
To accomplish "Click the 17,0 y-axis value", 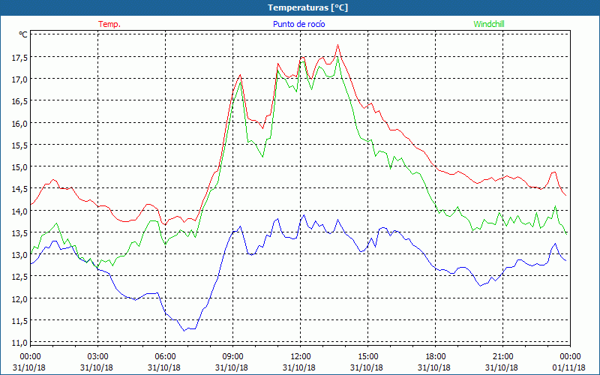I will [19, 79].
